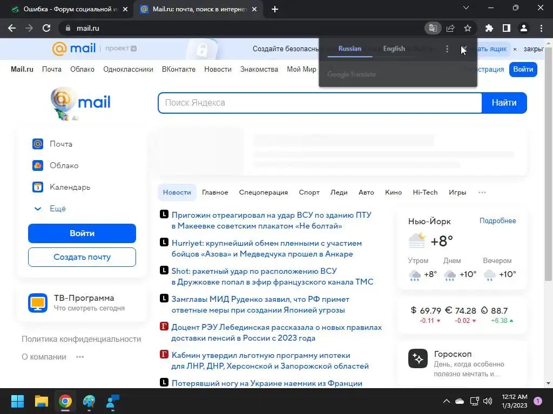The image size is (553, 414).
Task: Open О компании link
Action: 44,357
